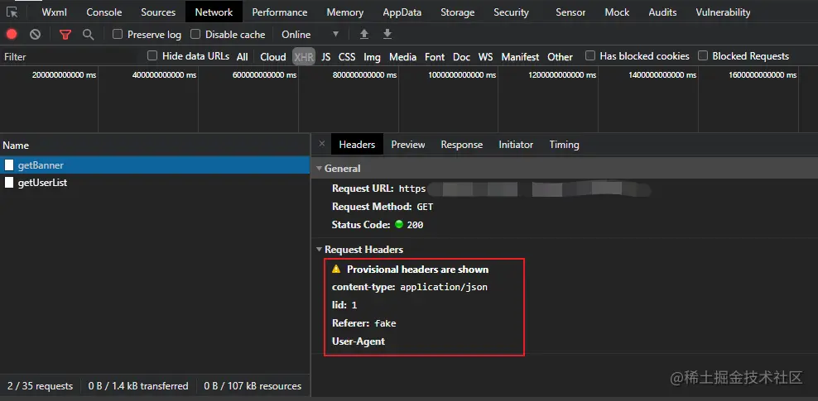Click the 1.4 kB transferred status text

click(x=138, y=386)
